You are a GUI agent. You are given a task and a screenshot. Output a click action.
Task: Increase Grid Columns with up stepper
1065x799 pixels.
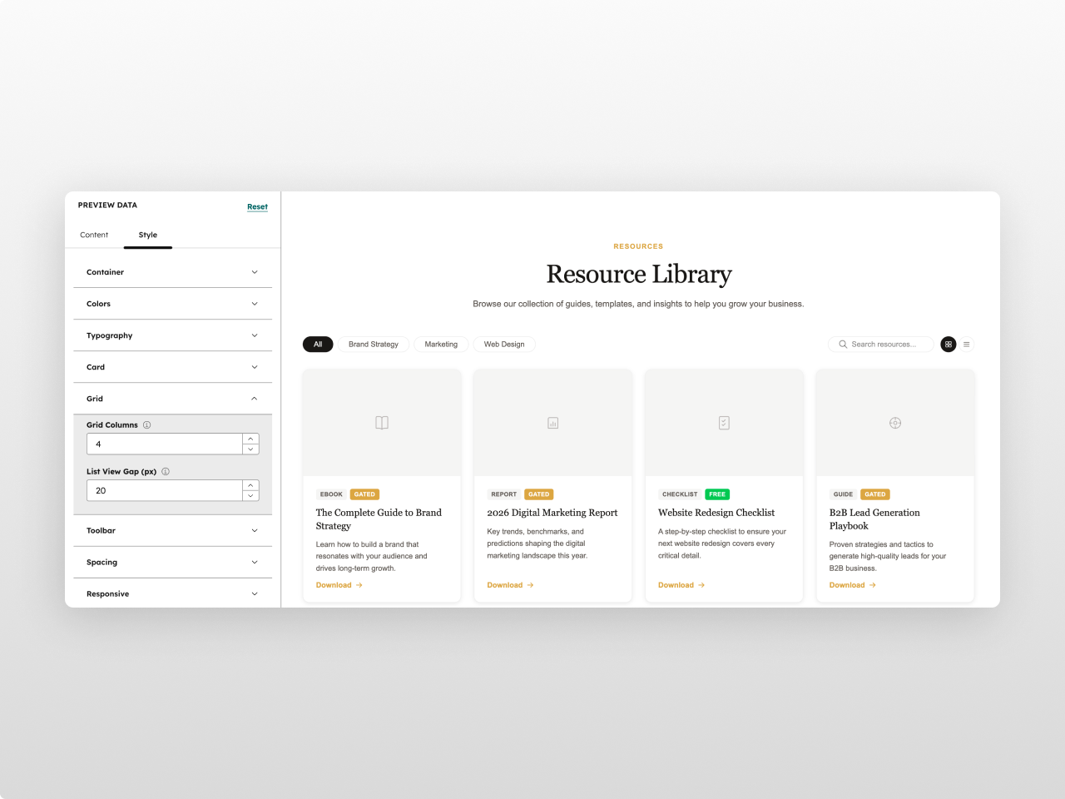[x=250, y=439]
